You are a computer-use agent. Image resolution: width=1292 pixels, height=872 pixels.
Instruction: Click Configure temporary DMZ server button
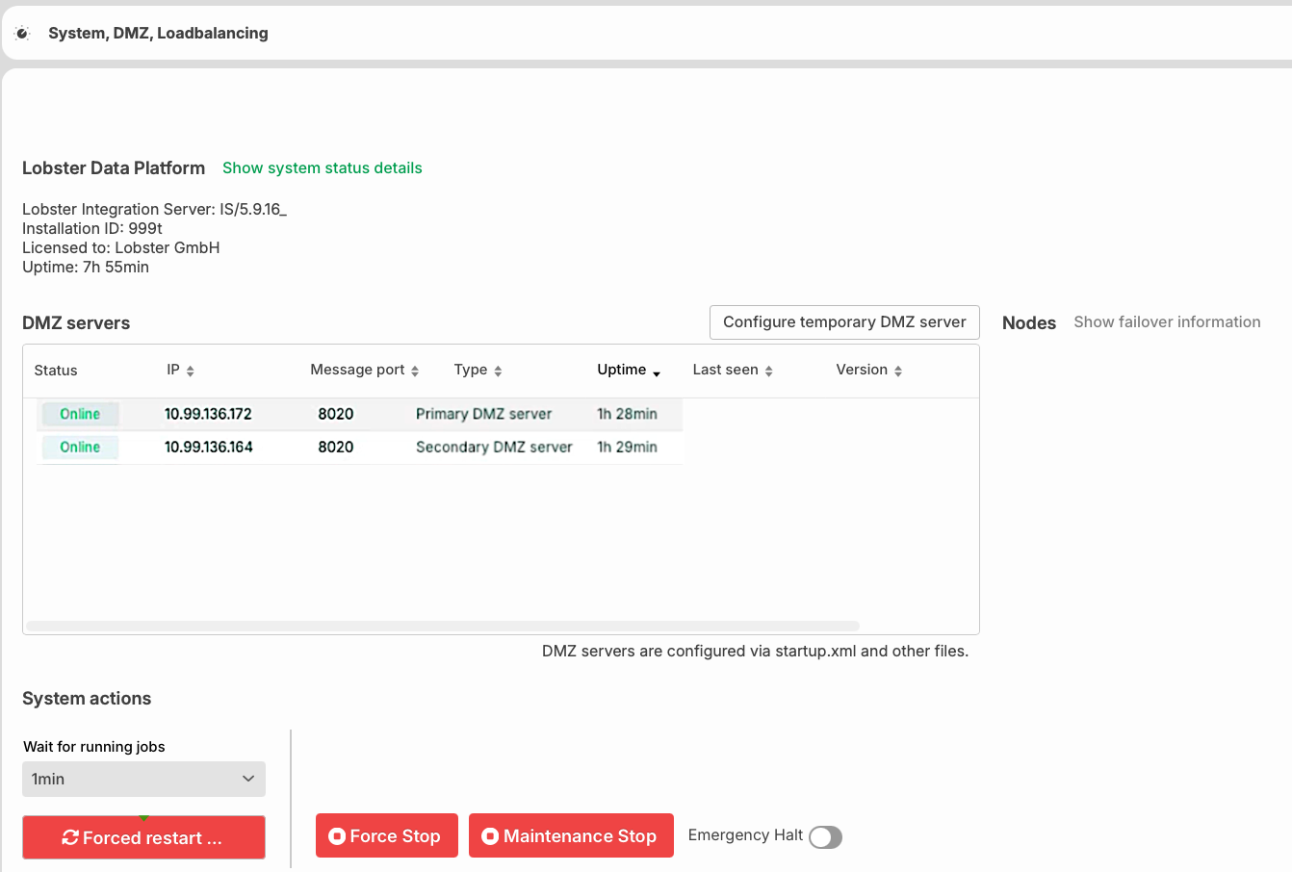844,322
